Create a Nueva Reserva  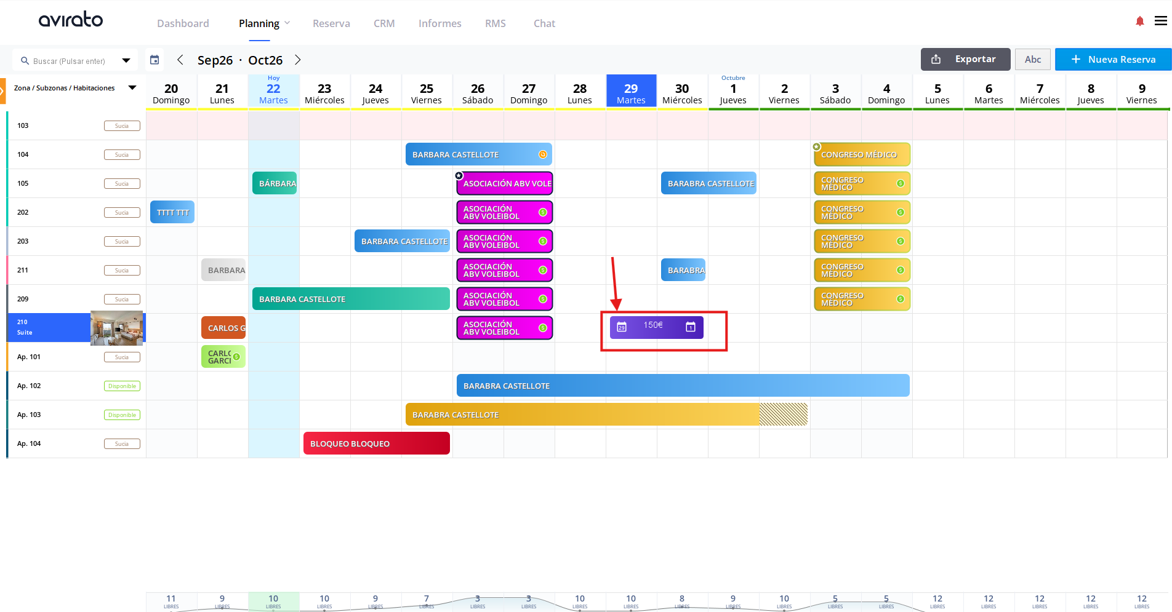pyautogui.click(x=1113, y=59)
